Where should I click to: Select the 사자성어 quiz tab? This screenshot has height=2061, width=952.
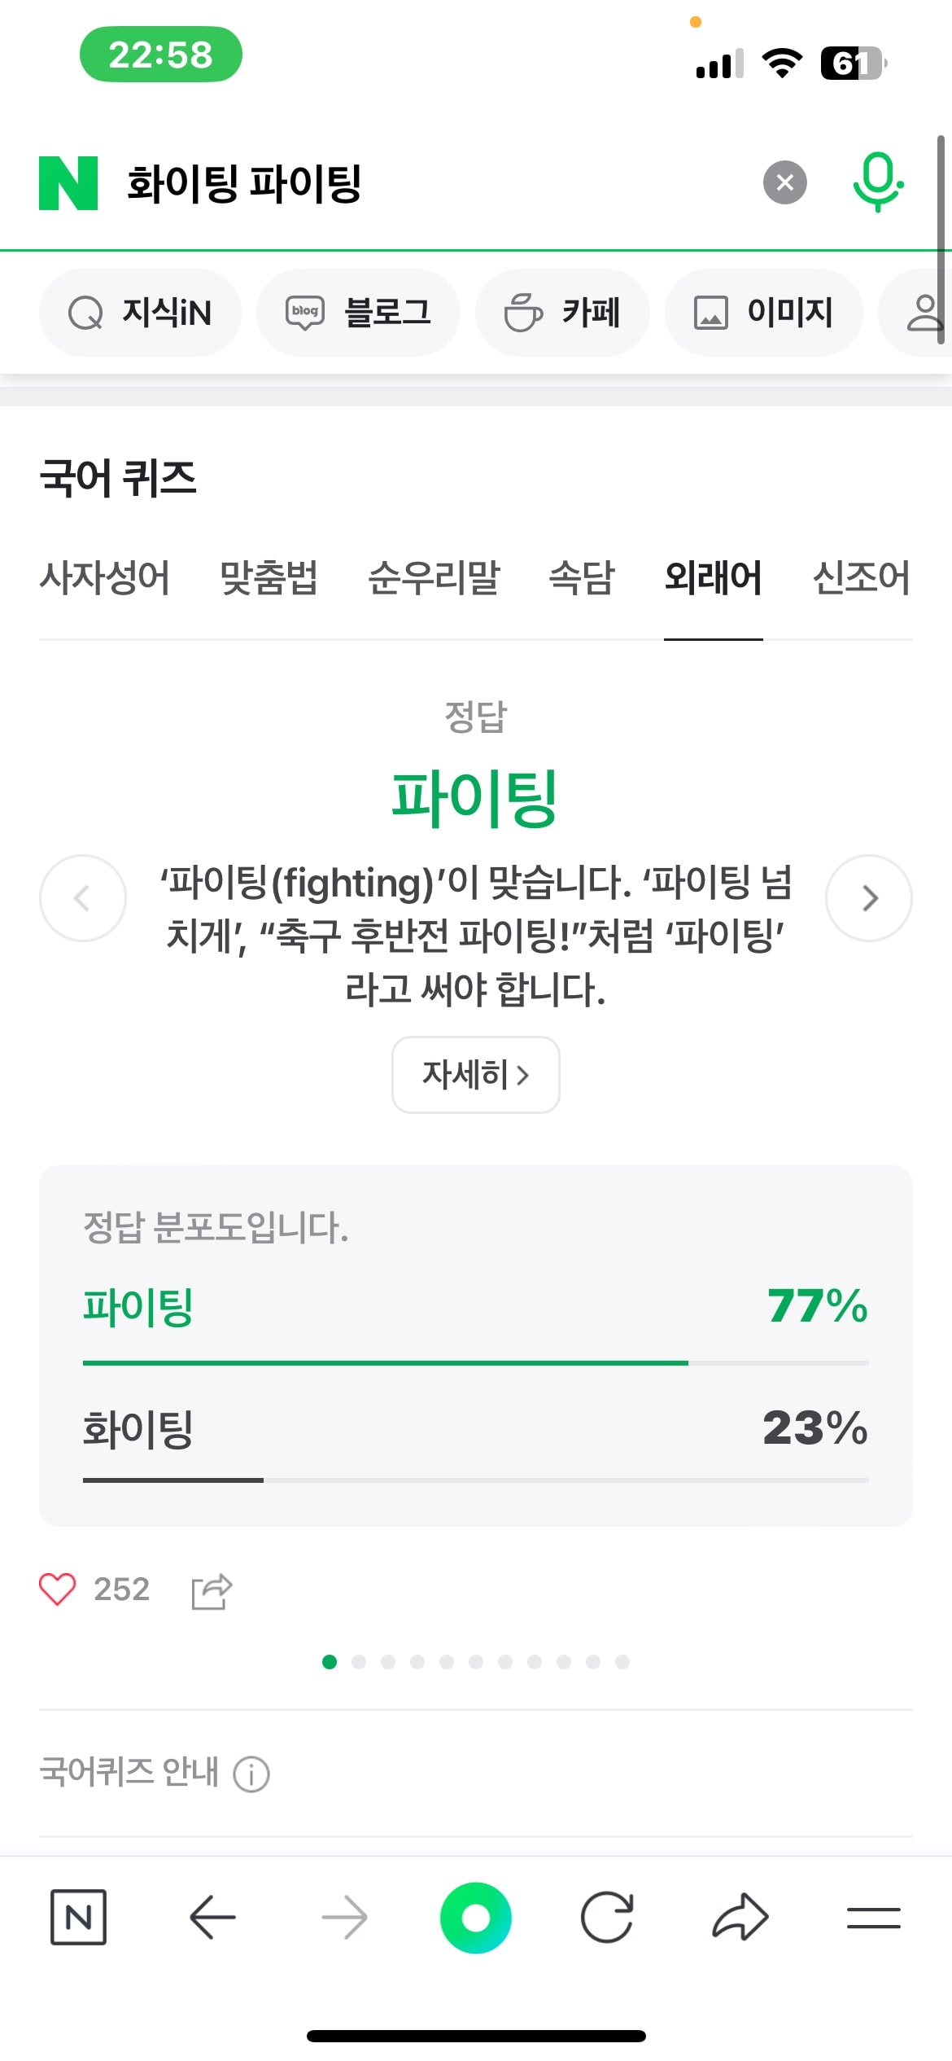104,578
